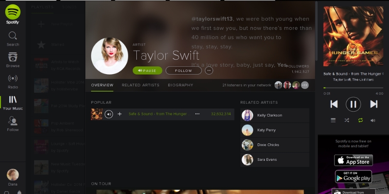This screenshot has height=194, width=389.
Task: Click the Spotify logo
Action: 13,14
